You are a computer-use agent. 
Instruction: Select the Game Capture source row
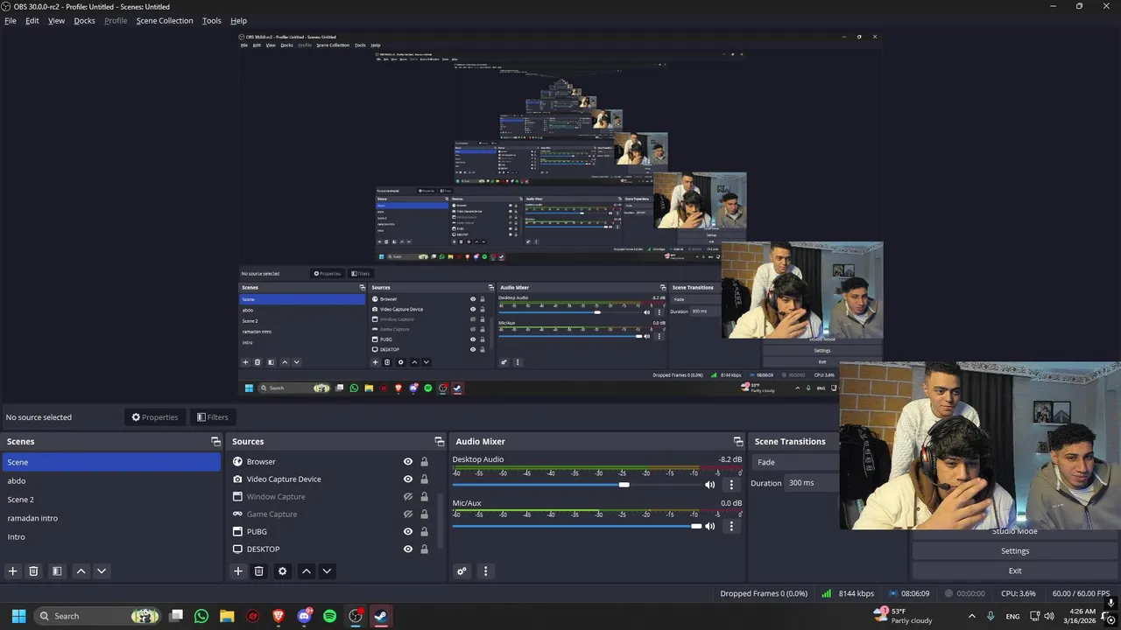click(330, 514)
